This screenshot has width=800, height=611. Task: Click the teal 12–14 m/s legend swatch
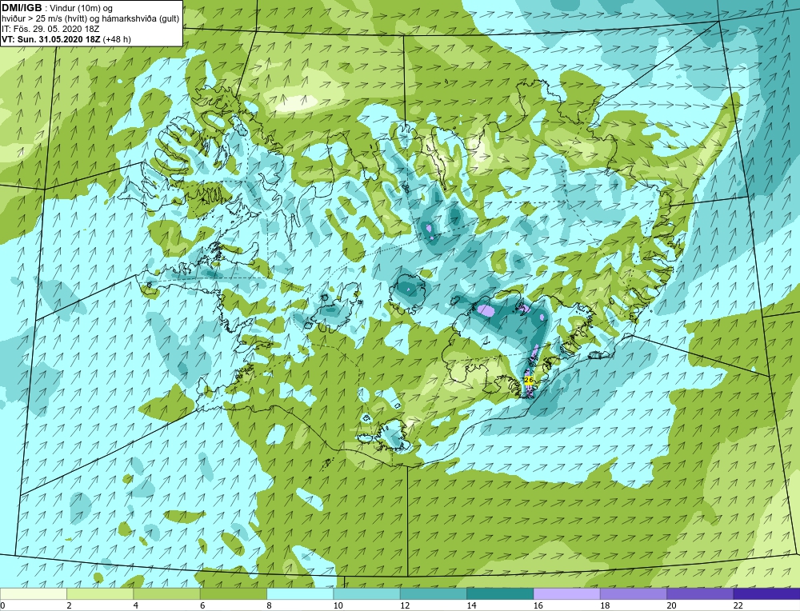click(x=433, y=594)
